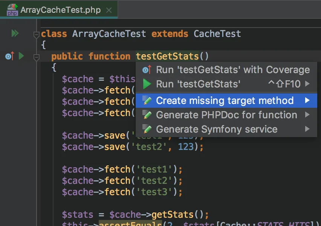
Task: Click the extends keyword in the class declaration
Action: point(170,34)
